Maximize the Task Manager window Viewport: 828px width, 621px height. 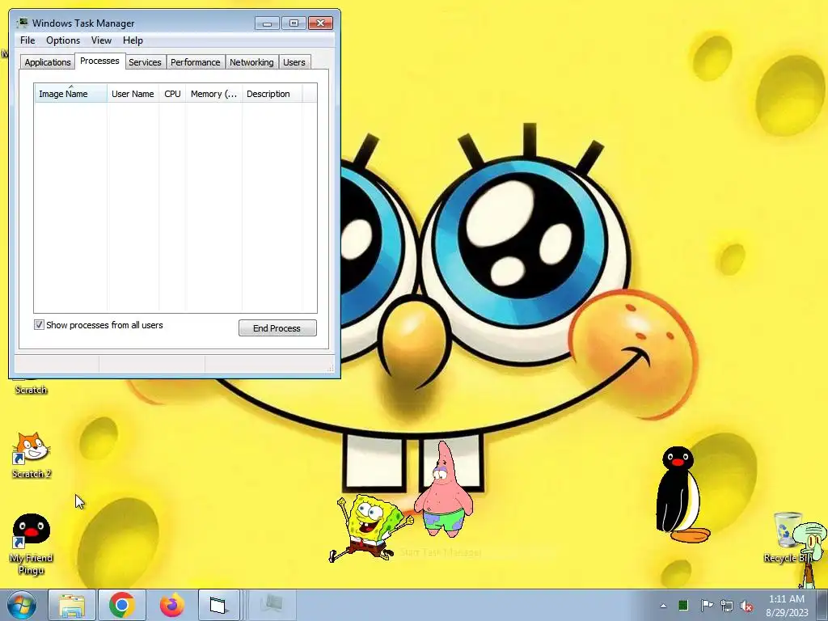[x=294, y=23]
